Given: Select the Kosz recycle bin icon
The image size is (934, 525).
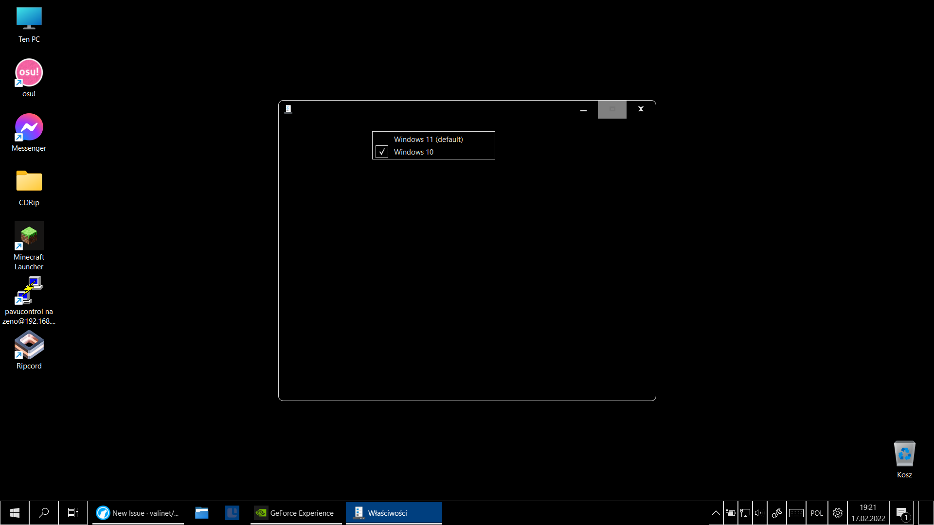Looking at the screenshot, I should 905,460.
